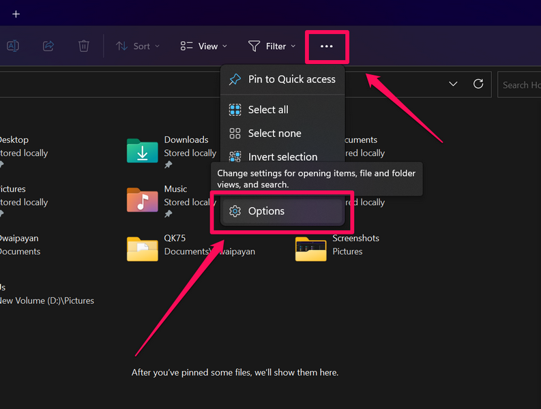Screen dimensions: 541x409
Task: Open the Screenshots folder icon
Action: [x=310, y=248]
